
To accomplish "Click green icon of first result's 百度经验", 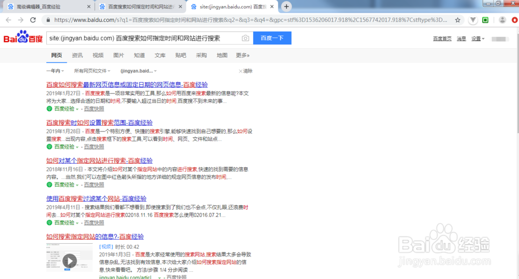I will point(49,109).
